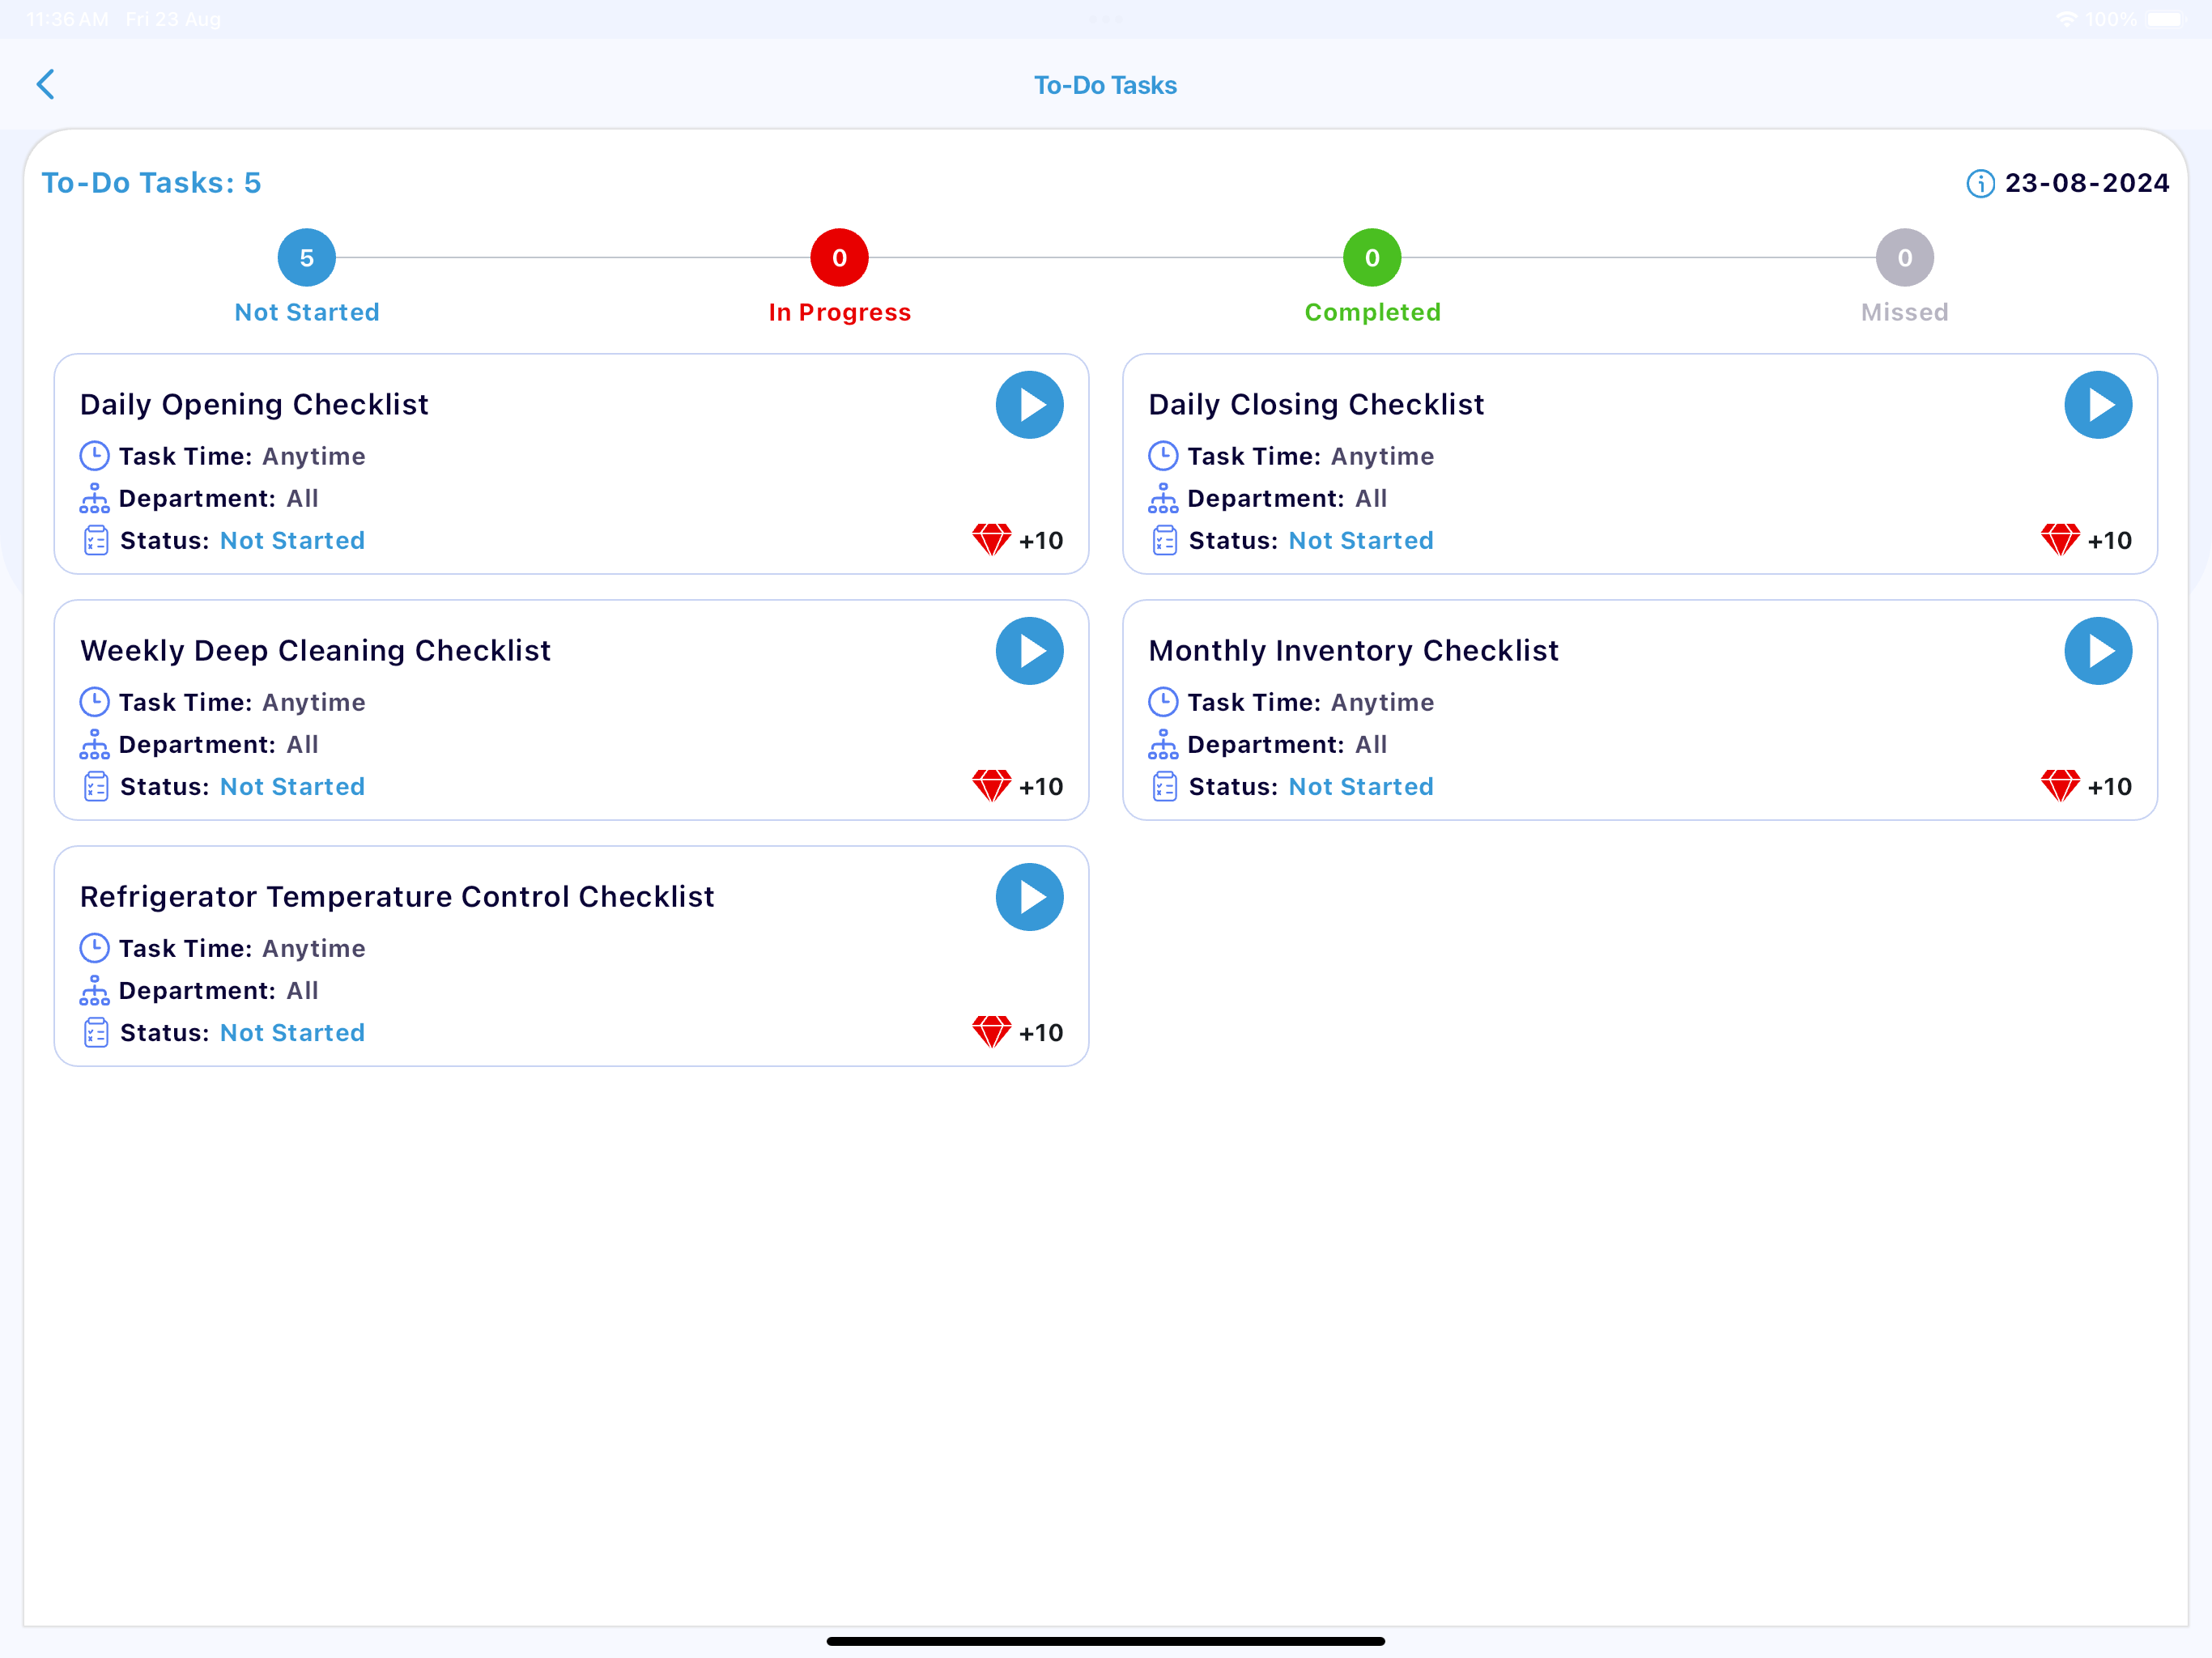Open the Daily Opening Checklist title
The image size is (2212, 1658).
pos(254,405)
